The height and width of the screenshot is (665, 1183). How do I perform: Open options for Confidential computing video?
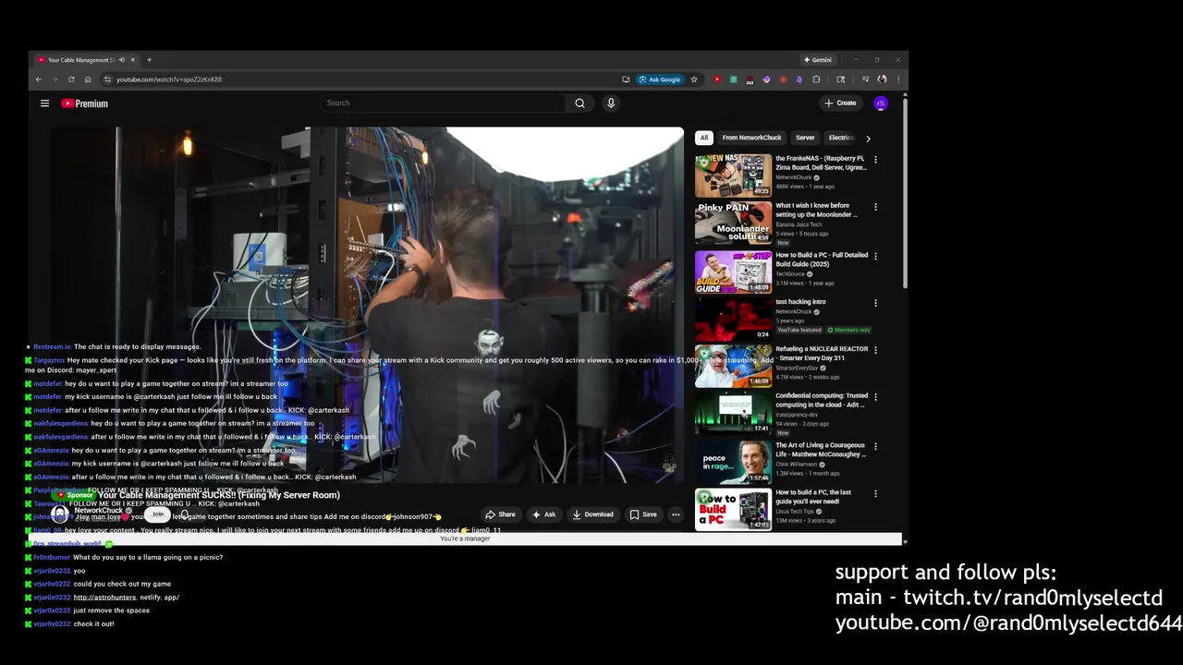coord(875,397)
